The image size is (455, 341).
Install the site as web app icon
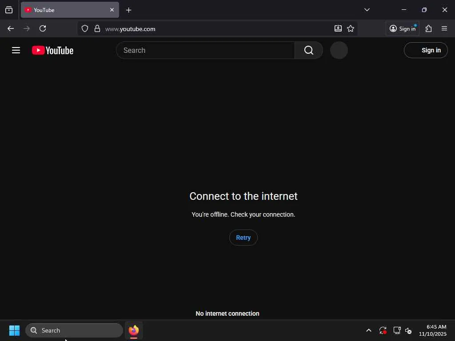coord(338,28)
